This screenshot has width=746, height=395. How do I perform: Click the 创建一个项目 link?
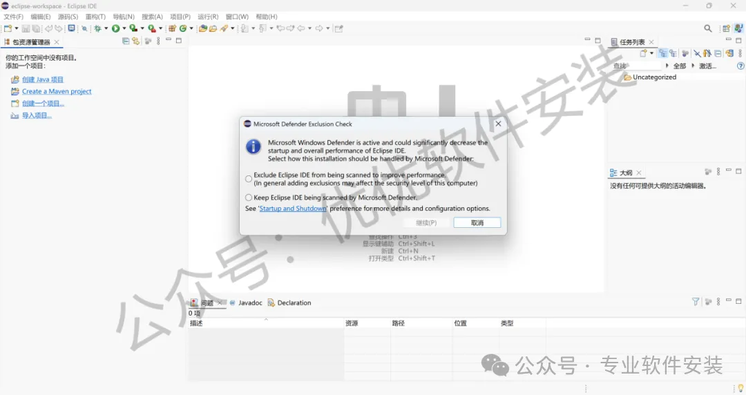coord(43,104)
